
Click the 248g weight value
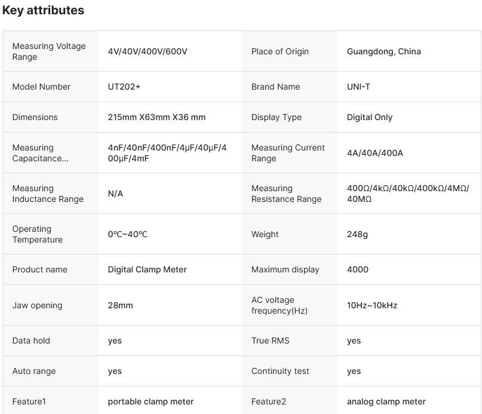[357, 234]
